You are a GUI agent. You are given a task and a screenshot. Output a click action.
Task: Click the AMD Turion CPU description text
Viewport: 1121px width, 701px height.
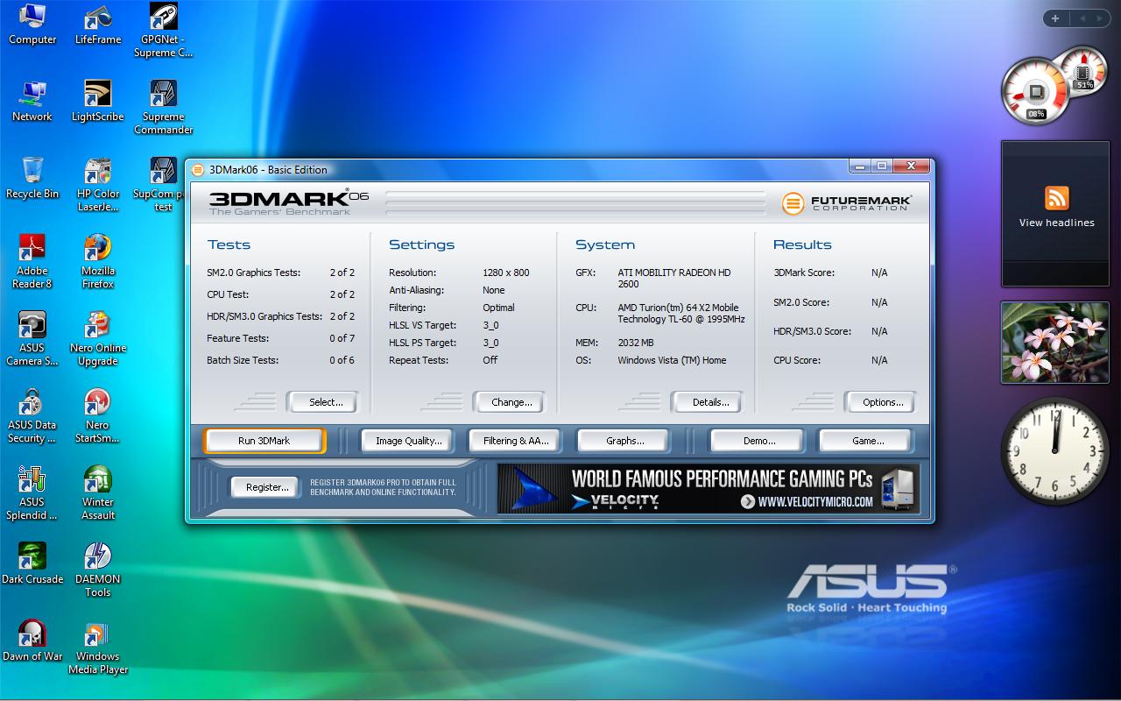(x=681, y=314)
